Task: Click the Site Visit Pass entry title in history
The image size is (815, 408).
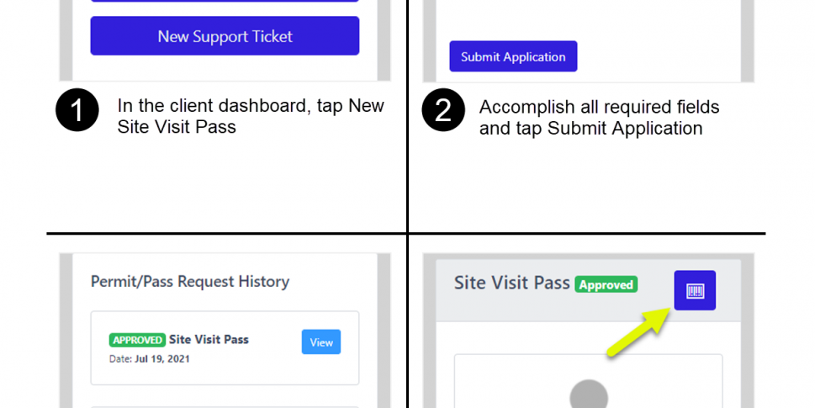Action: click(x=209, y=340)
